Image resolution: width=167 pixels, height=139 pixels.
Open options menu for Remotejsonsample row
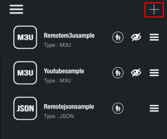pos(154,108)
